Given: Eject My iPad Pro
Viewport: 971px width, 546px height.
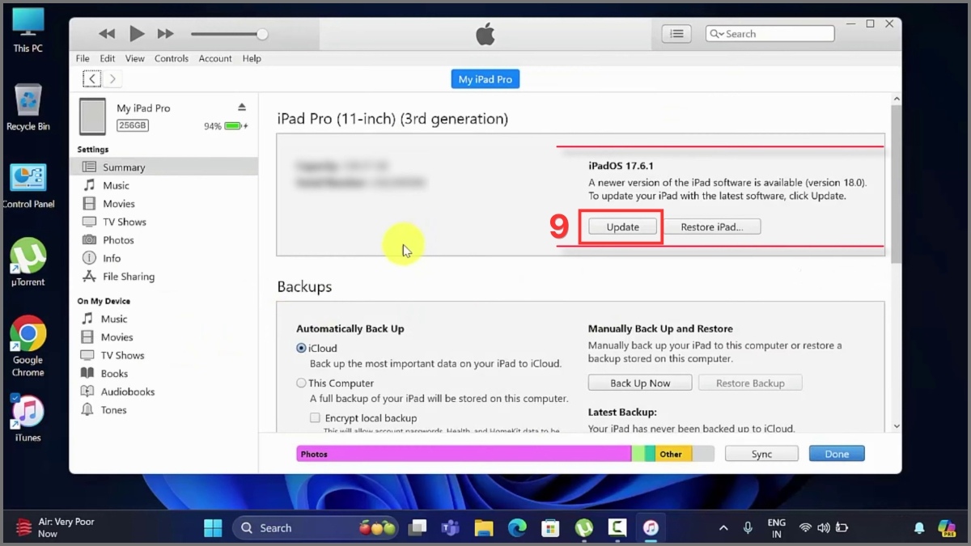Looking at the screenshot, I should point(241,107).
